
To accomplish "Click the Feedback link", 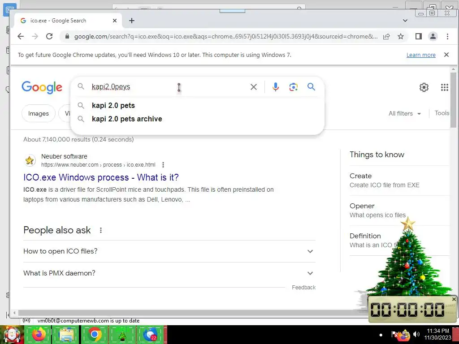I will click(303, 288).
